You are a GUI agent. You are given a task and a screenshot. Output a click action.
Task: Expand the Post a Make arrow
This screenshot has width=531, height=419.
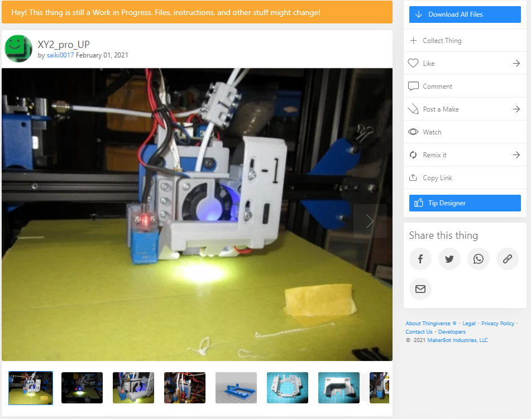516,109
